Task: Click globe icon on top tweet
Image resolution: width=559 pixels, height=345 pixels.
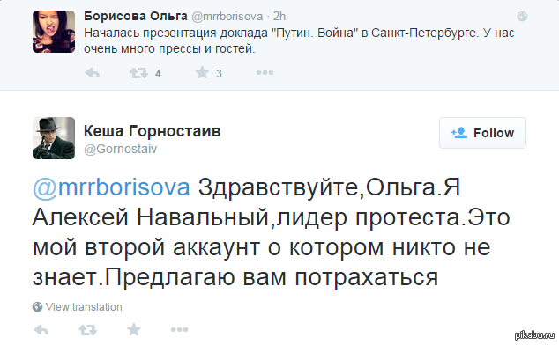Action: [x=522, y=17]
